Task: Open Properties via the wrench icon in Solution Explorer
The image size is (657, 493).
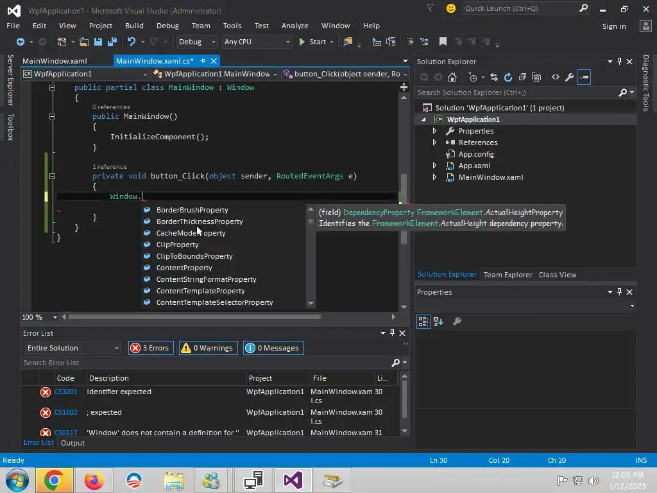Action: 570,77
